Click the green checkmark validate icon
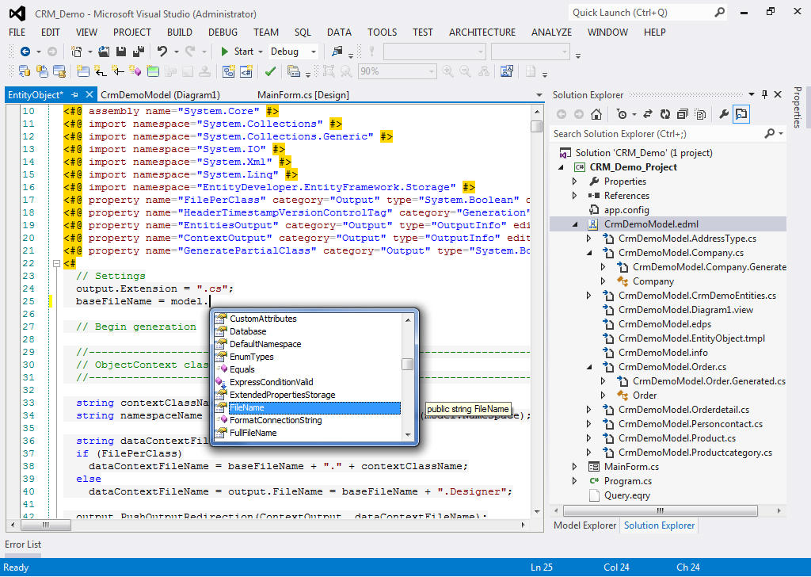This screenshot has height=577, width=811. pyautogui.click(x=270, y=71)
